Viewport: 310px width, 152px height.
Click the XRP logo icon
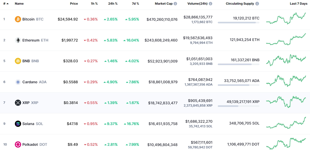(18, 103)
